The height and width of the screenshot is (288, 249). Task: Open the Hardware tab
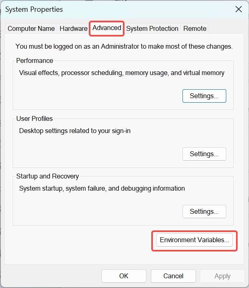click(73, 29)
